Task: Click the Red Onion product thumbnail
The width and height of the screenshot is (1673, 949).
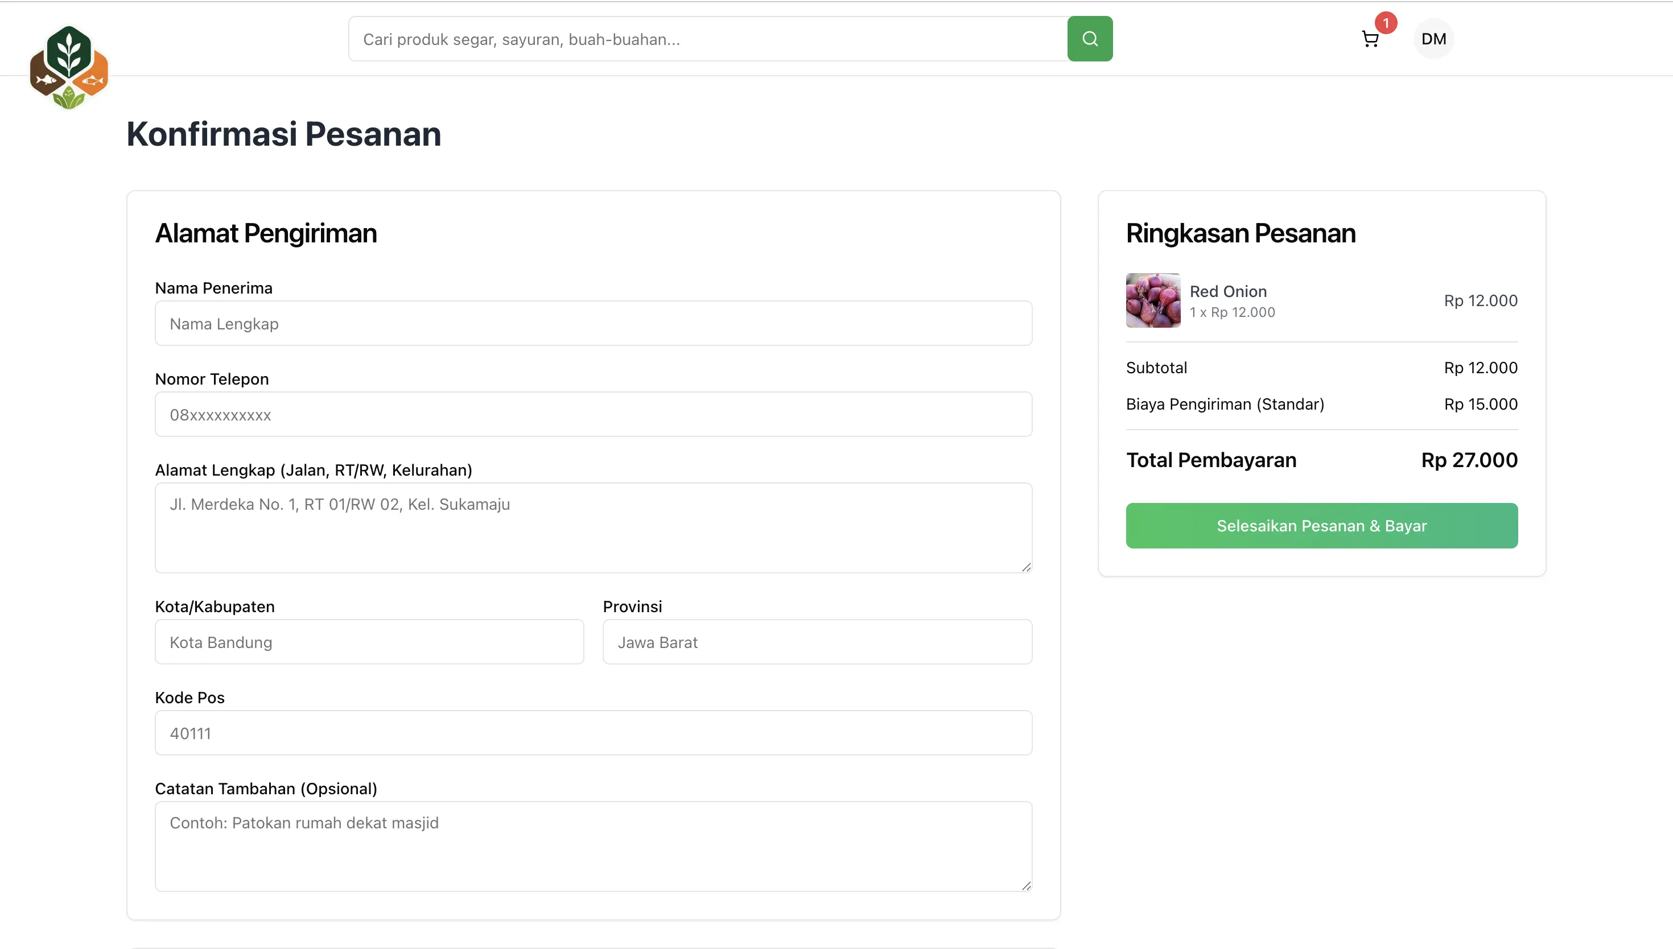Action: pyautogui.click(x=1152, y=300)
